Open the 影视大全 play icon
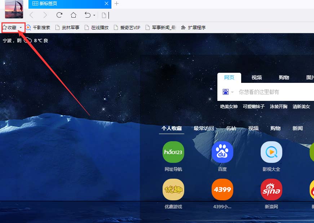This screenshot has height=223, width=314. point(271,152)
